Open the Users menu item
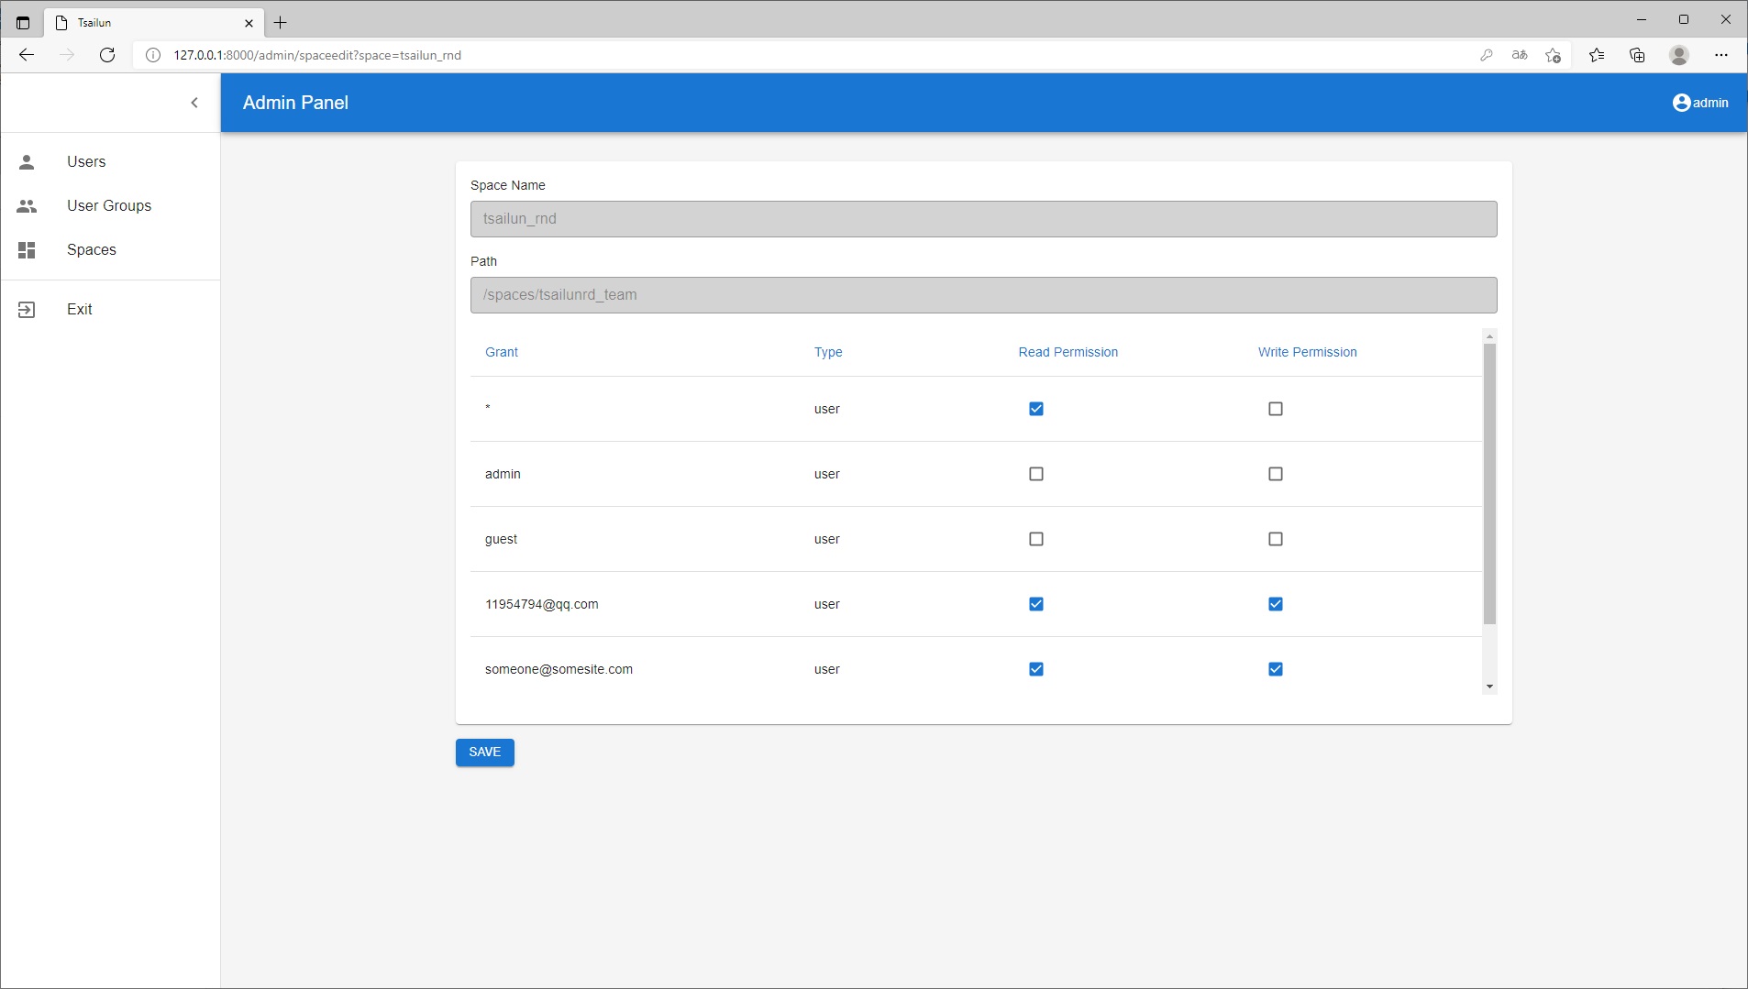1748x989 pixels. tap(110, 162)
